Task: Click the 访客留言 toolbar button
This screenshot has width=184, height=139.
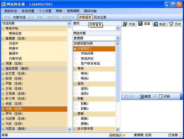Action: tap(85, 17)
